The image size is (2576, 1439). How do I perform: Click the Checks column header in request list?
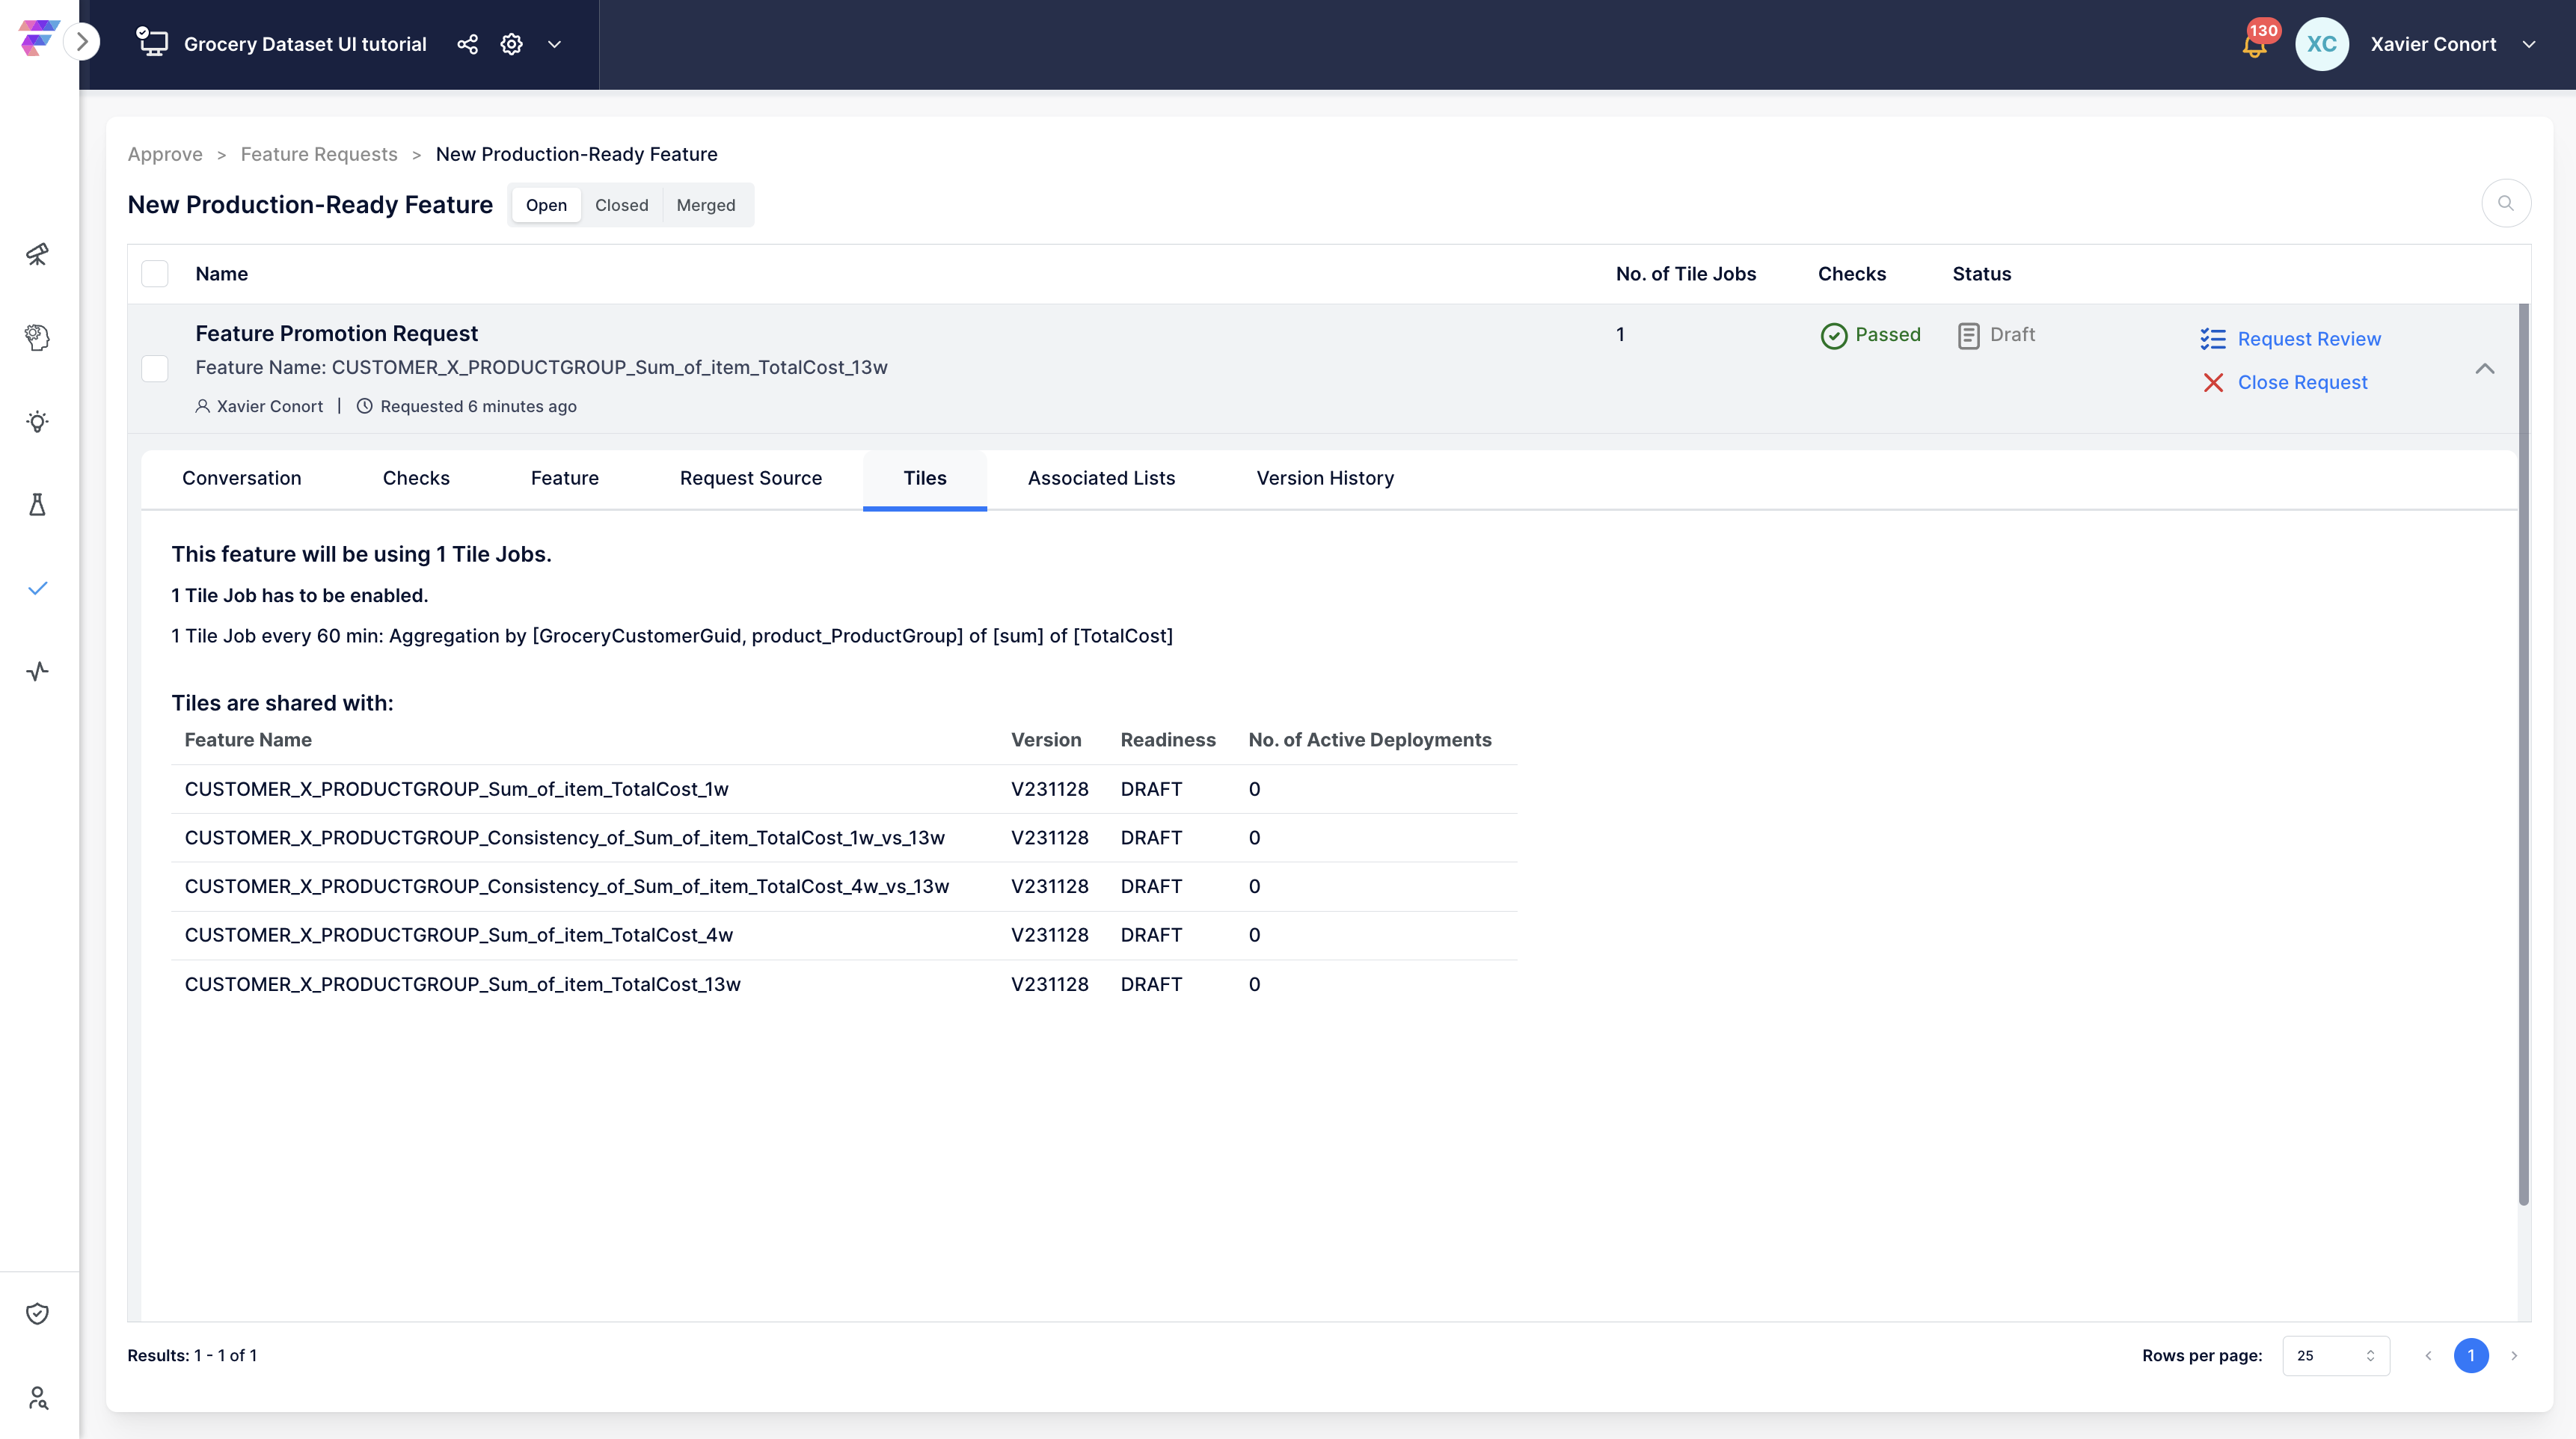click(x=1851, y=274)
